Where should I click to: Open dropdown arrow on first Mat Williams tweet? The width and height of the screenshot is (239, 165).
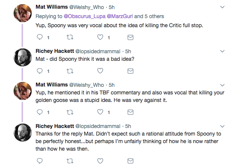(222, 7)
